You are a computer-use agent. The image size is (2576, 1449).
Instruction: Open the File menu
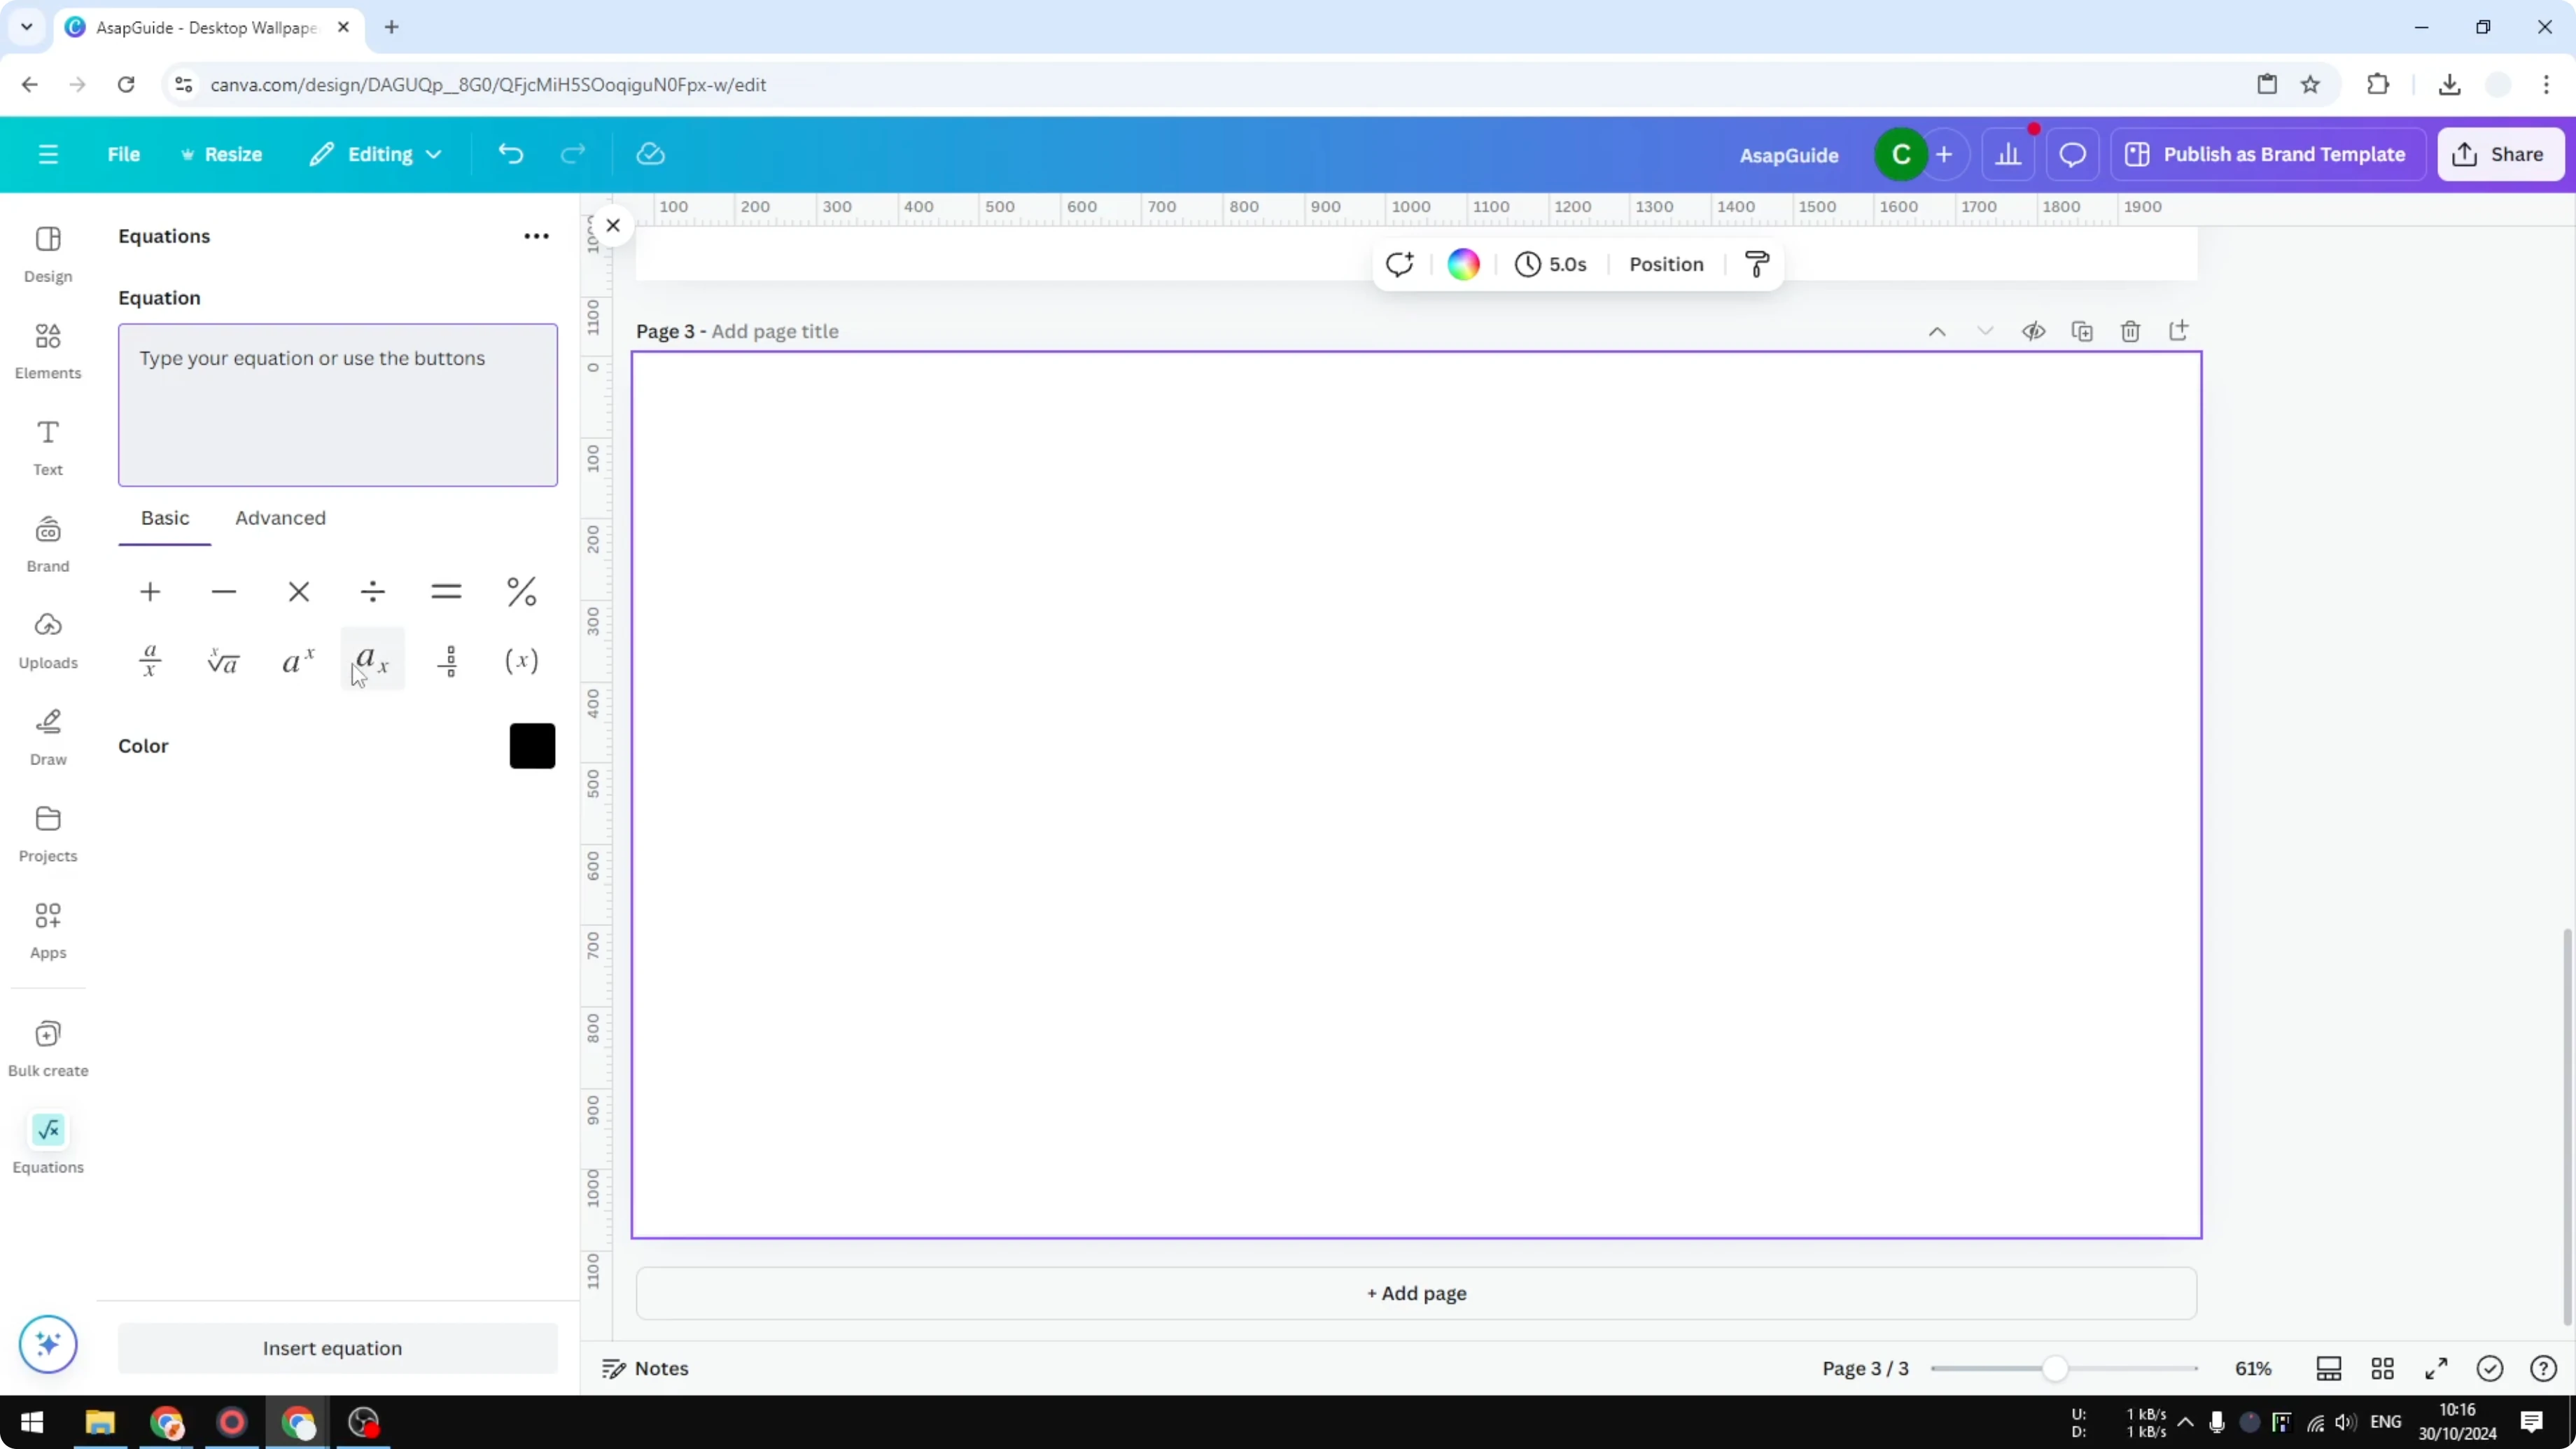(x=124, y=154)
